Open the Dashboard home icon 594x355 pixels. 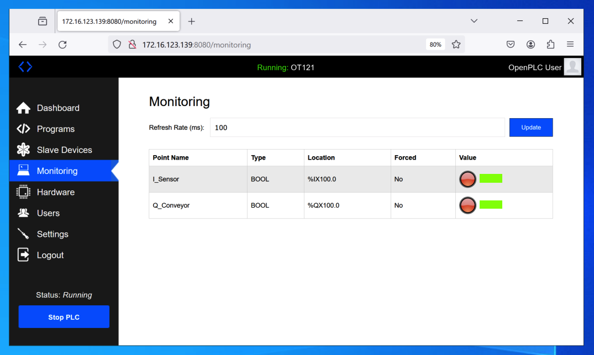tap(23, 108)
